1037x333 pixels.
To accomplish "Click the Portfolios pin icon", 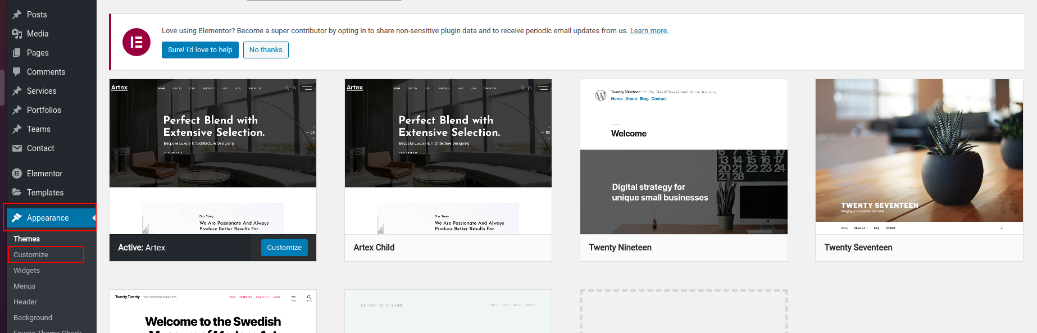I will pos(17,110).
